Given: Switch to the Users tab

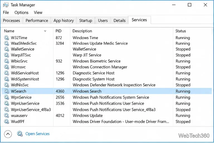Looking at the screenshot, I should tap(103, 20).
